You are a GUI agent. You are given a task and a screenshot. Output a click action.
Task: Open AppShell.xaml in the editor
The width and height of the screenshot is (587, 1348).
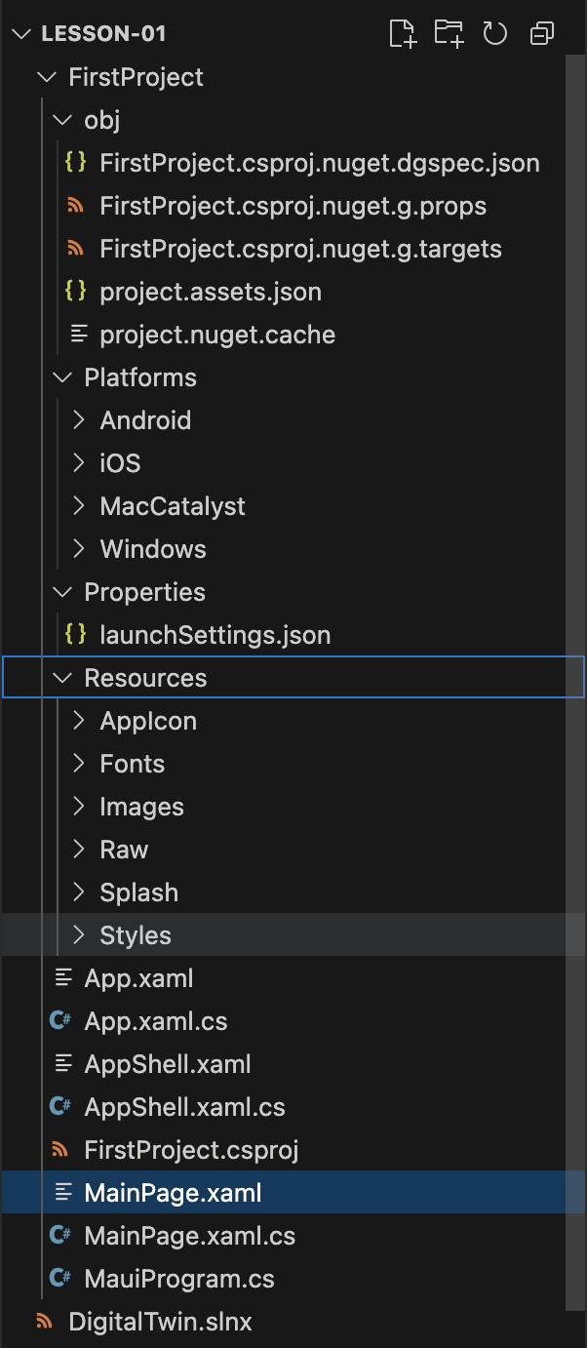click(x=168, y=1064)
